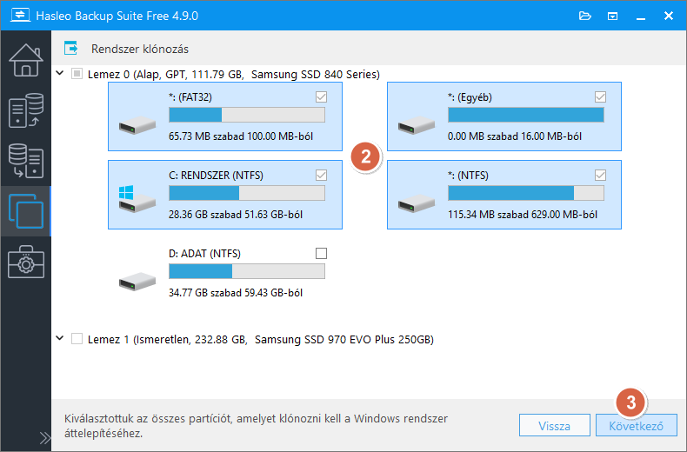Check the D: ADAT partition checkbox
The height and width of the screenshot is (452, 687).
322,253
